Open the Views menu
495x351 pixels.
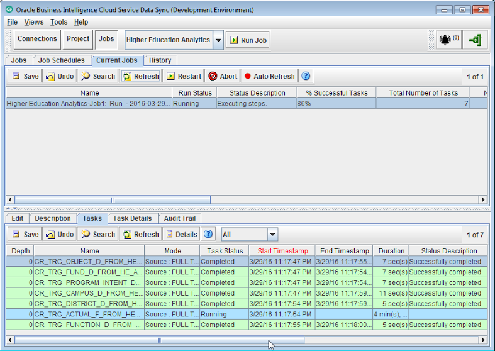34,22
